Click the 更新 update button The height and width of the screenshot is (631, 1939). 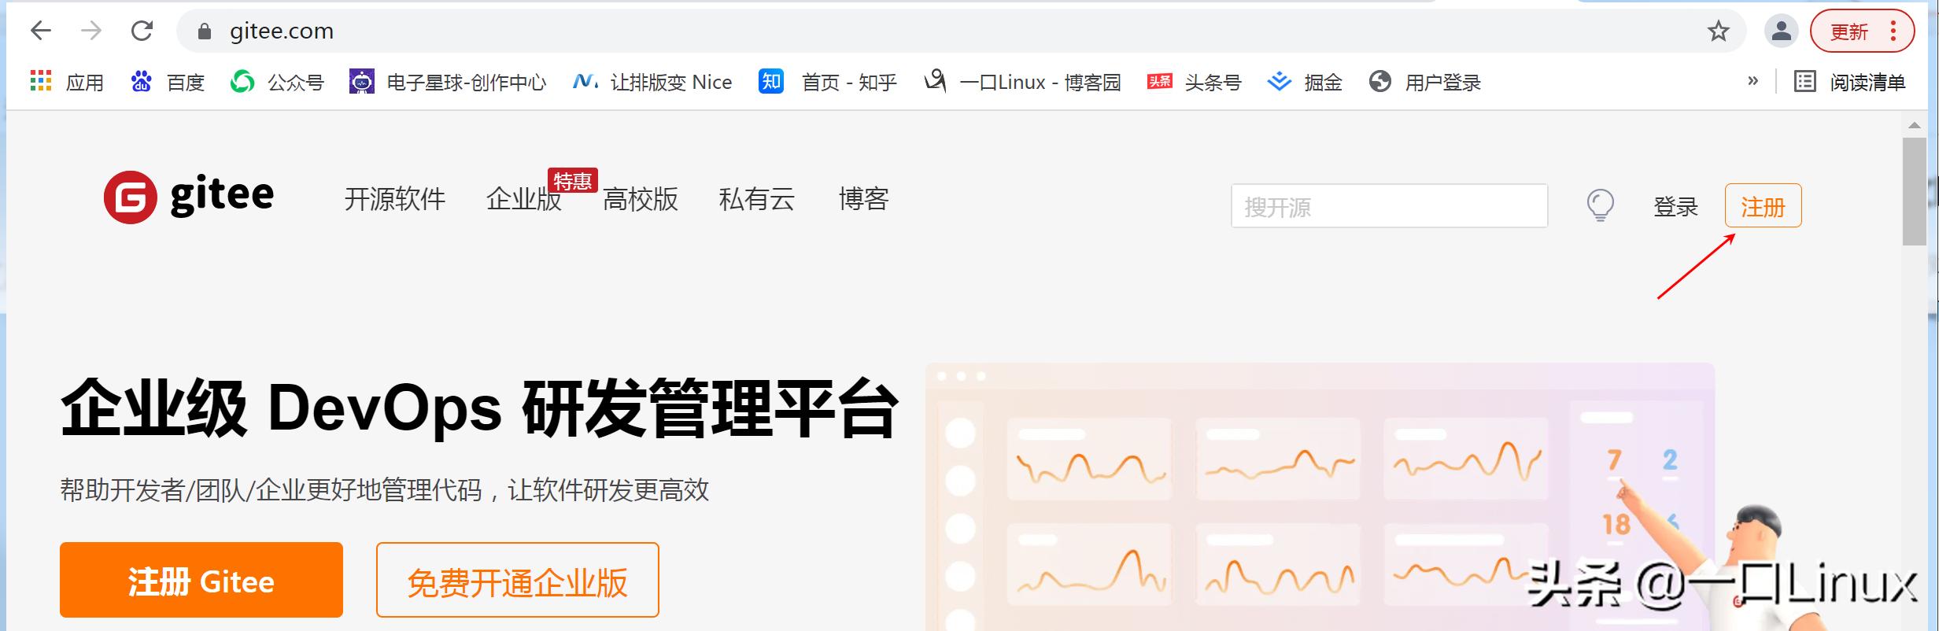(x=1862, y=31)
